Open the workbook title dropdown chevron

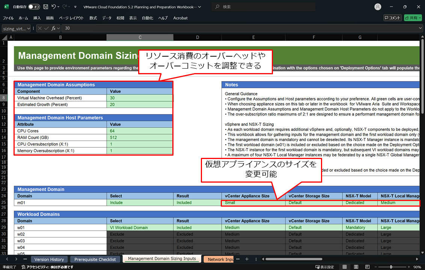tap(200, 7)
